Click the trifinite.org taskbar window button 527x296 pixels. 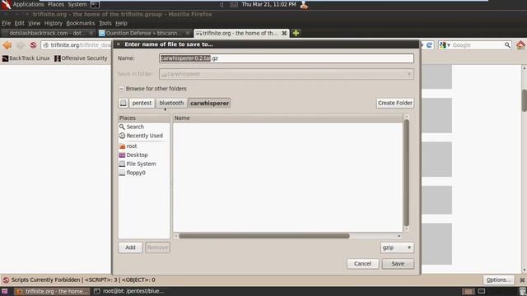pyautogui.click(x=53, y=291)
